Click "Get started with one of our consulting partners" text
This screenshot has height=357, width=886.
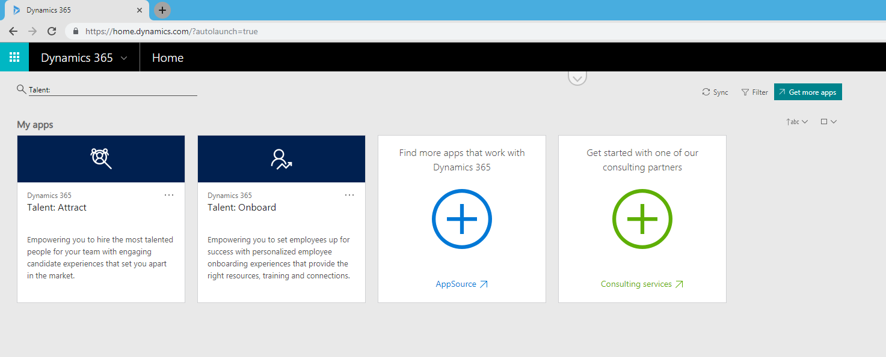642,160
